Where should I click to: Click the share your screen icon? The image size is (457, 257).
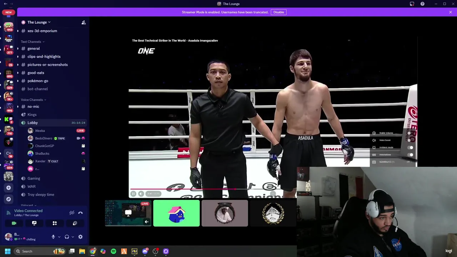(x=34, y=223)
